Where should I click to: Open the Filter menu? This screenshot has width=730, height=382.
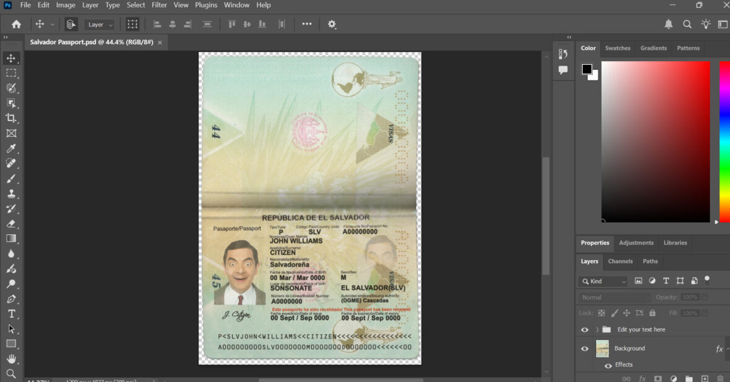pyautogui.click(x=159, y=5)
